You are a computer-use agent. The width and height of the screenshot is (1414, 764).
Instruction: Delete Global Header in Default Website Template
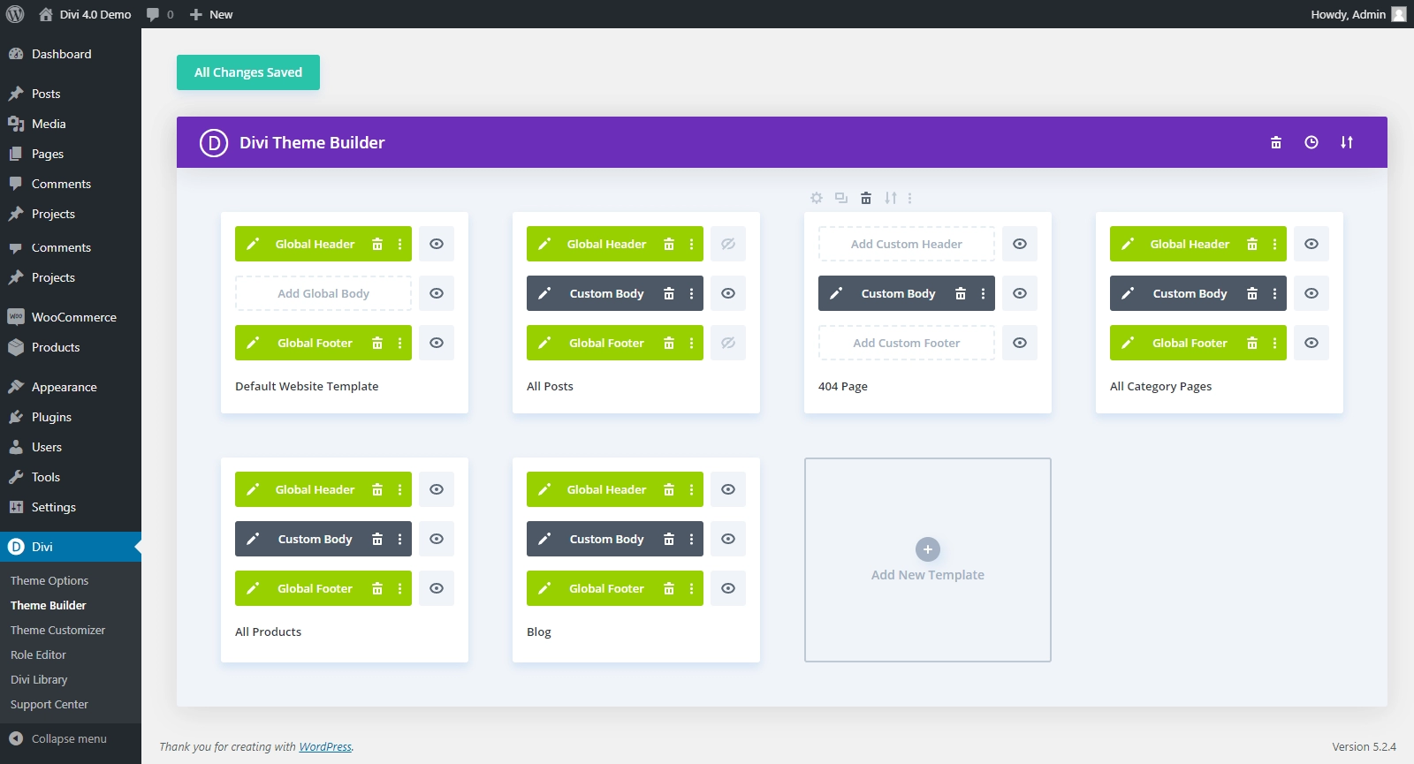coord(377,244)
